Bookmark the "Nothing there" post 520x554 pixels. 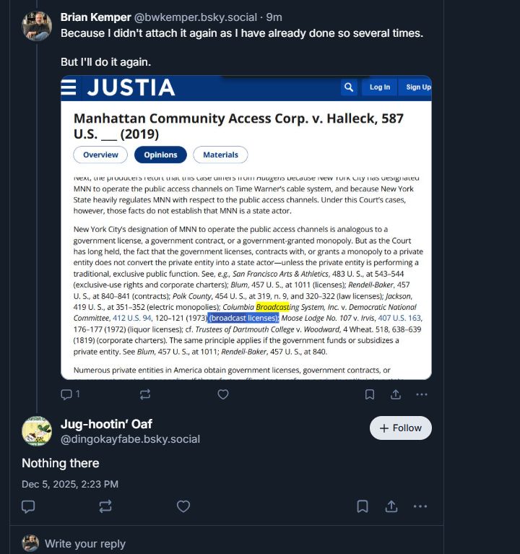click(x=363, y=506)
